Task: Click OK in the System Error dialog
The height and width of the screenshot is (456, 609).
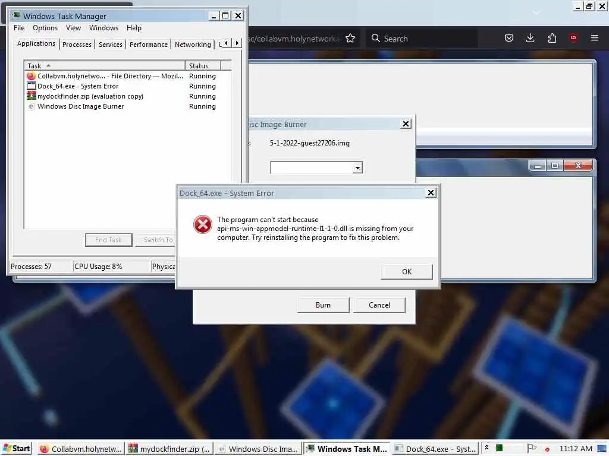Action: (407, 272)
